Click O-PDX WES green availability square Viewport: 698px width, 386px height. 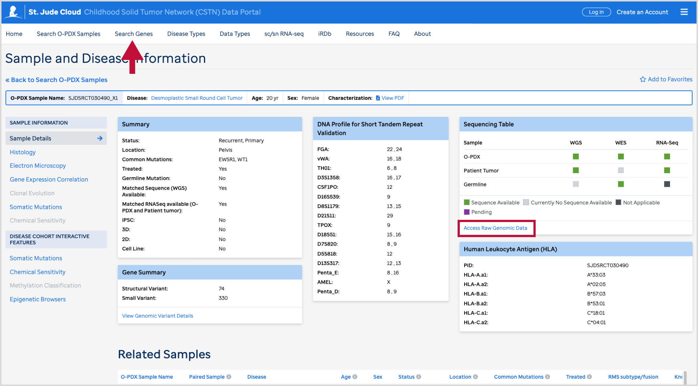(621, 157)
